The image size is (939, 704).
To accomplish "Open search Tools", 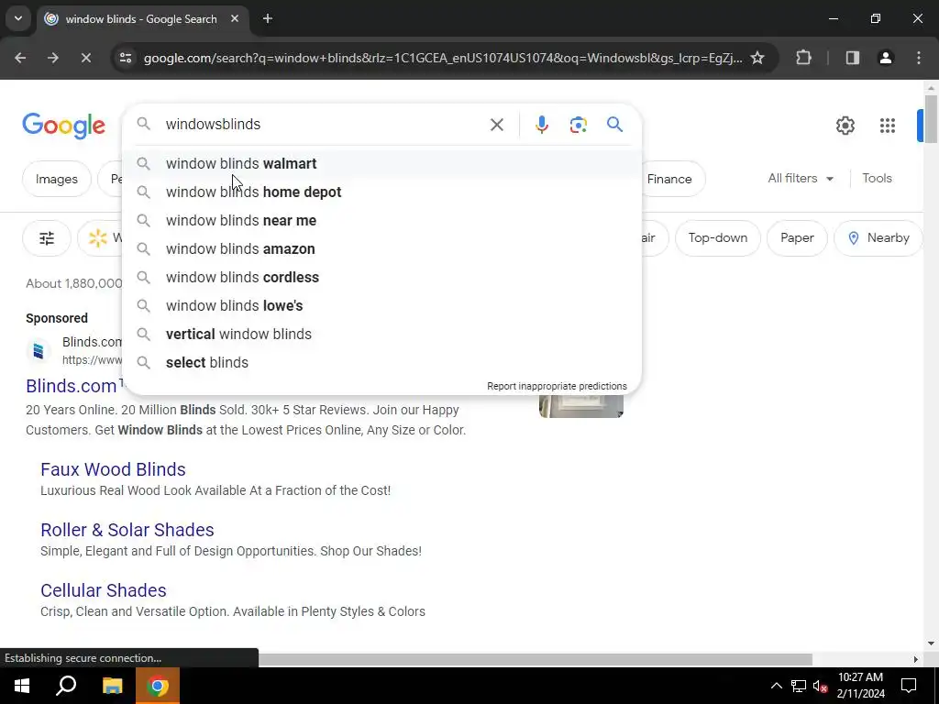I will coord(877,179).
